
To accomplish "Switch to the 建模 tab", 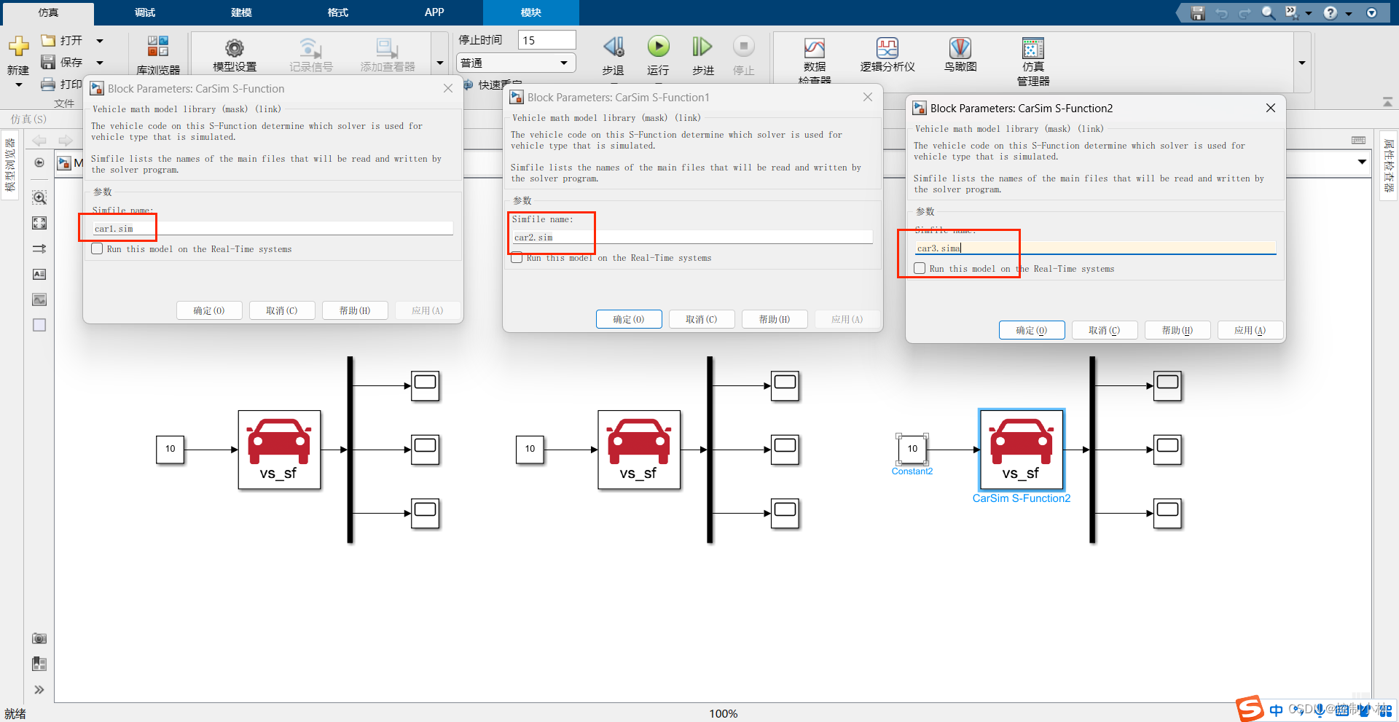I will [x=241, y=13].
